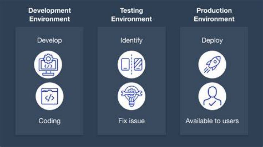
Task: Click the rocket Deploy icon
Action: pos(212,64)
